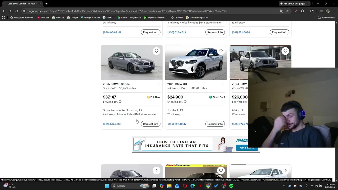The height and width of the screenshot is (190, 338).
Task: Open a new browser tab
Action: click(x=46, y=4)
